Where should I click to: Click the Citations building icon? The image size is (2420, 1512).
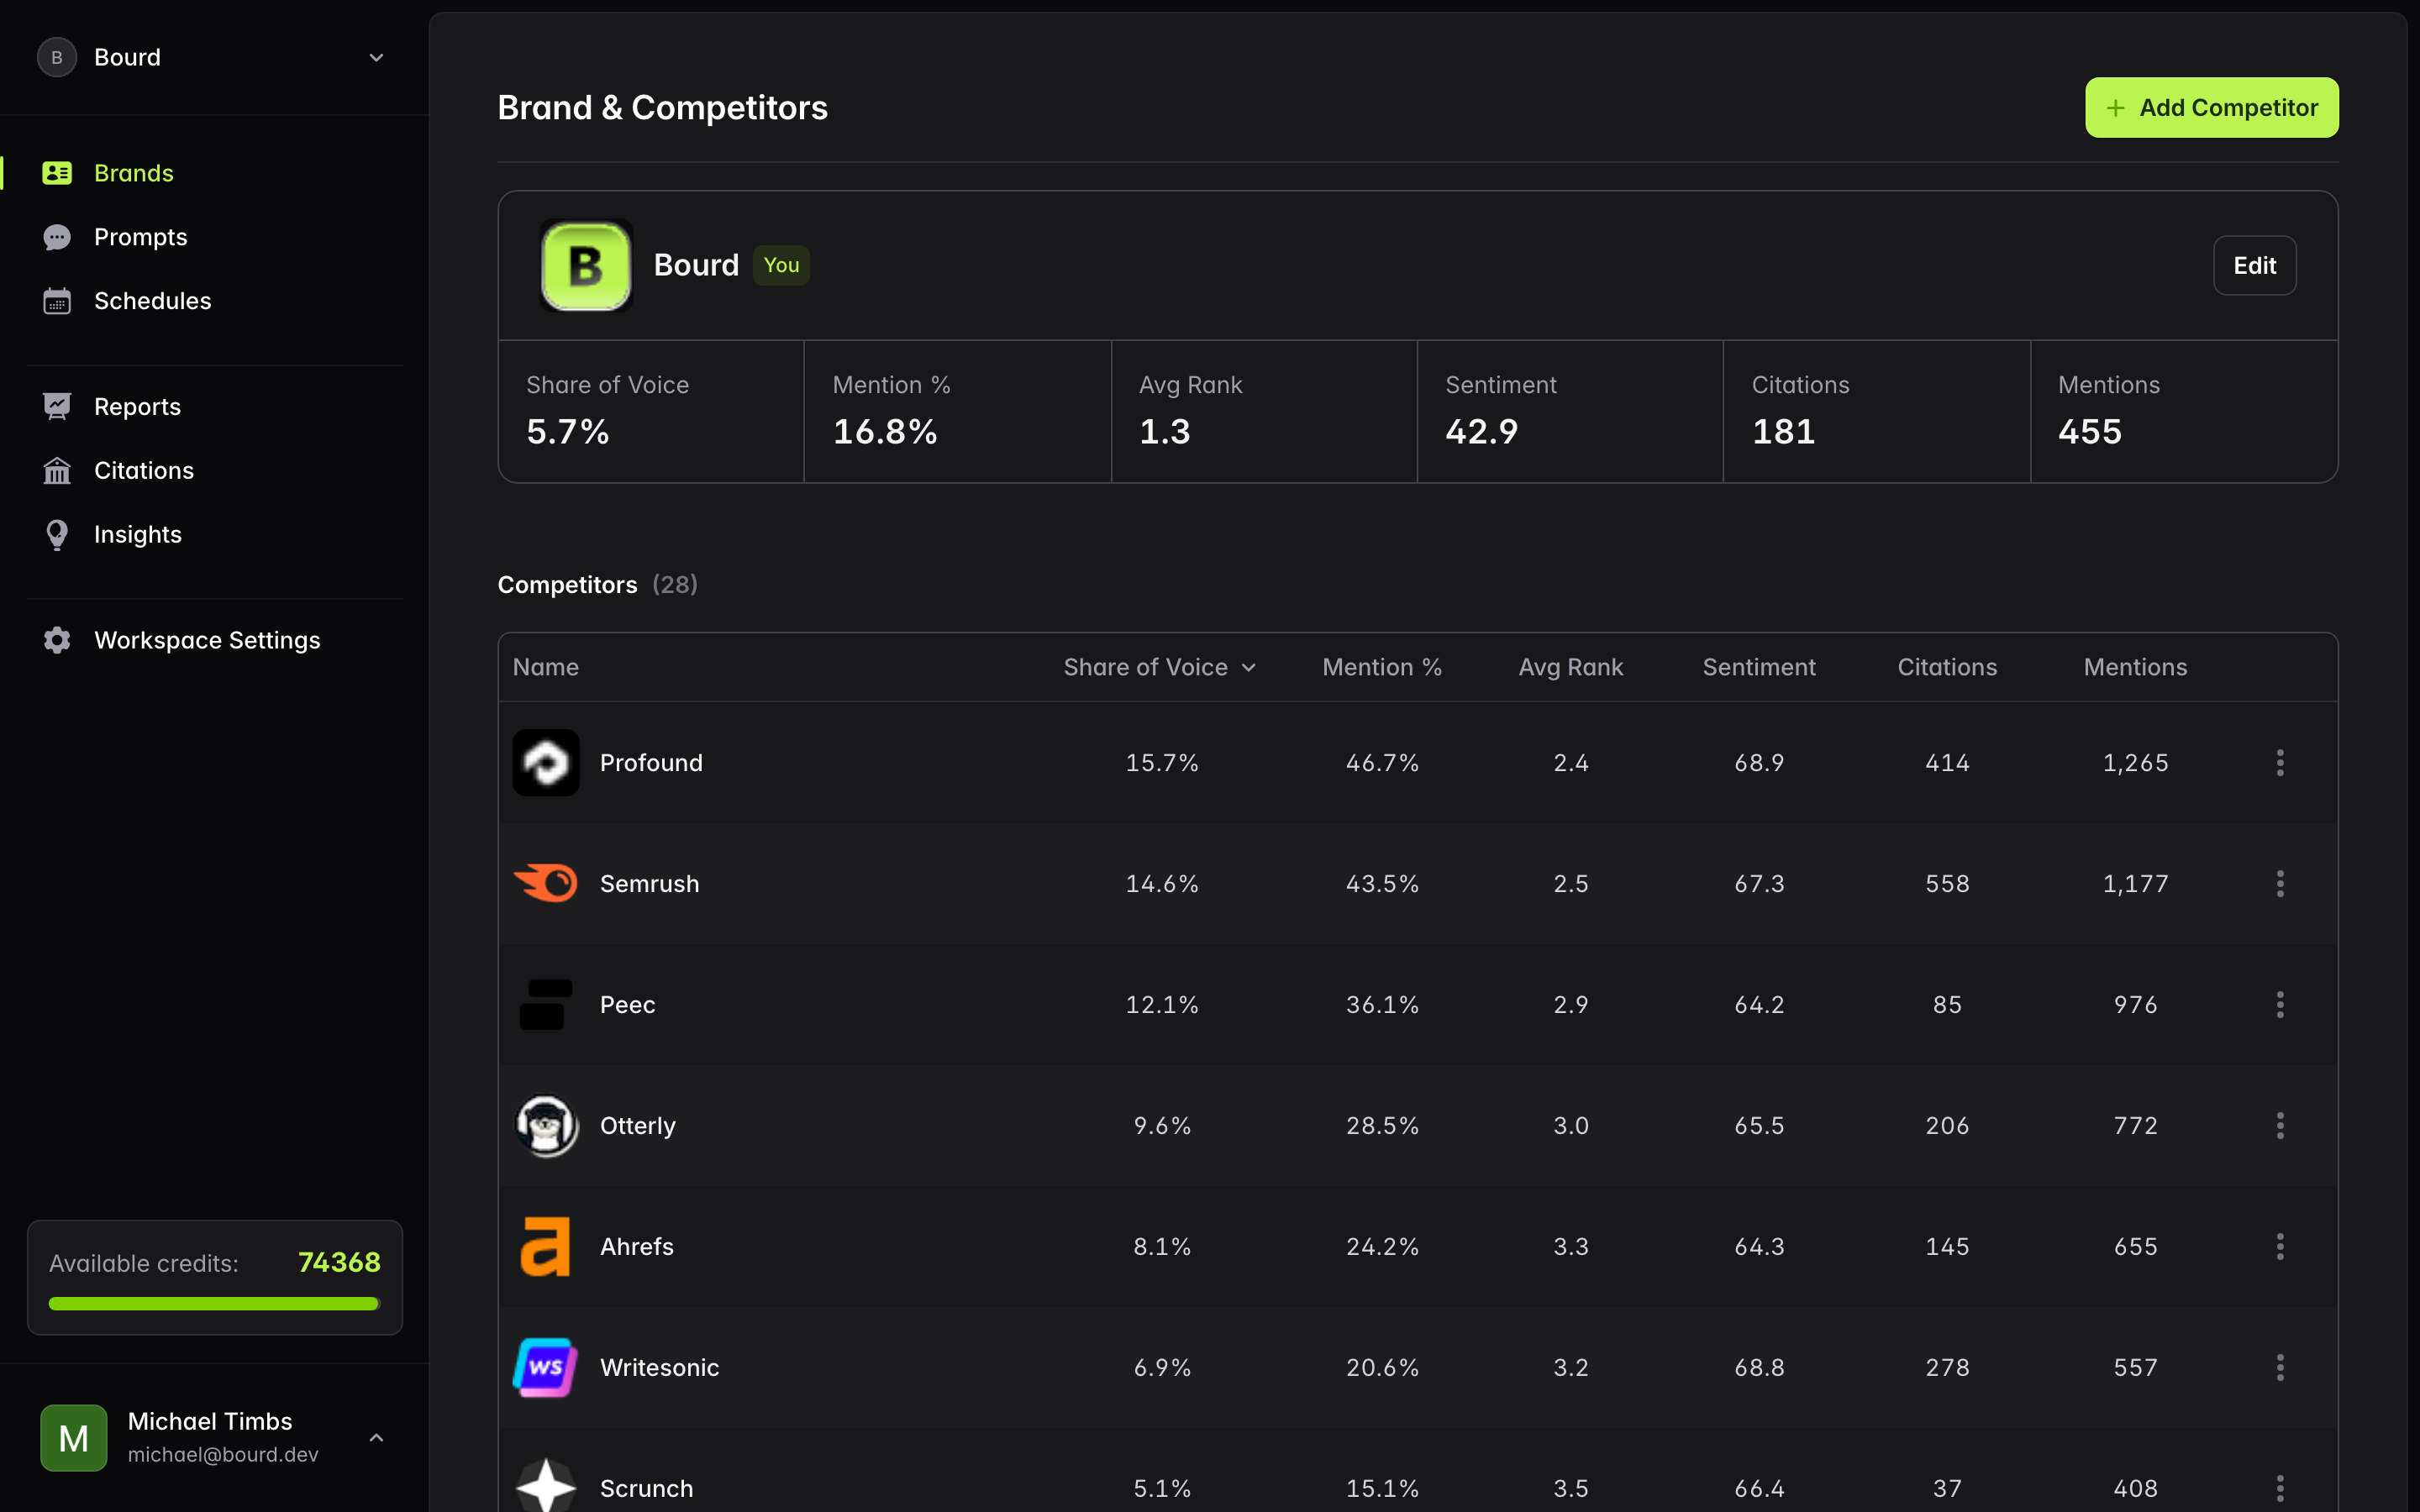57,471
